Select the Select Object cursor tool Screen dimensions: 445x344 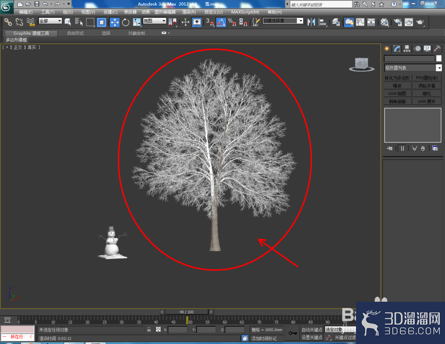click(x=68, y=22)
